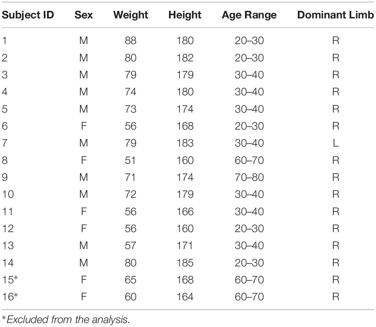Click the dominant limb value L
This screenshot has width=376, height=327.
[x=335, y=143]
